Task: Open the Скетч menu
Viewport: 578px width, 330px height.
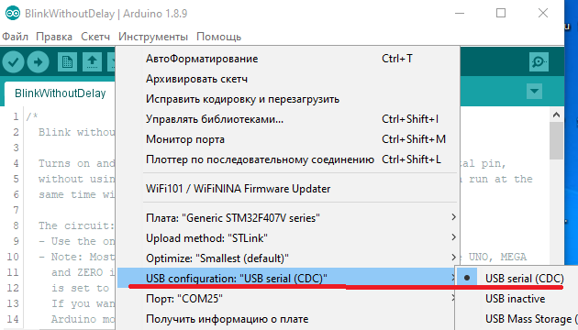Action: coord(95,37)
